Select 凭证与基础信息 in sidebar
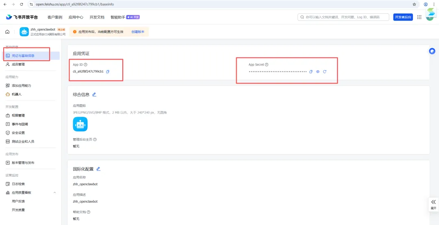 31,56
